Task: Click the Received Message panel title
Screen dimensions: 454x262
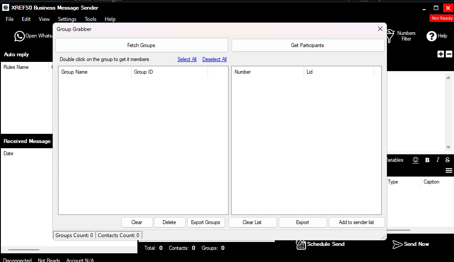Action: tap(27, 141)
